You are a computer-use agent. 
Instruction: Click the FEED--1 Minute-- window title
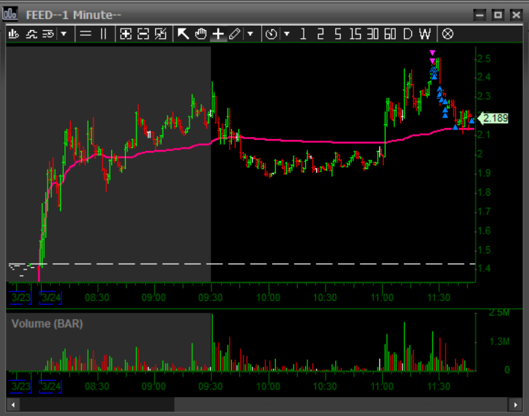coord(74,15)
